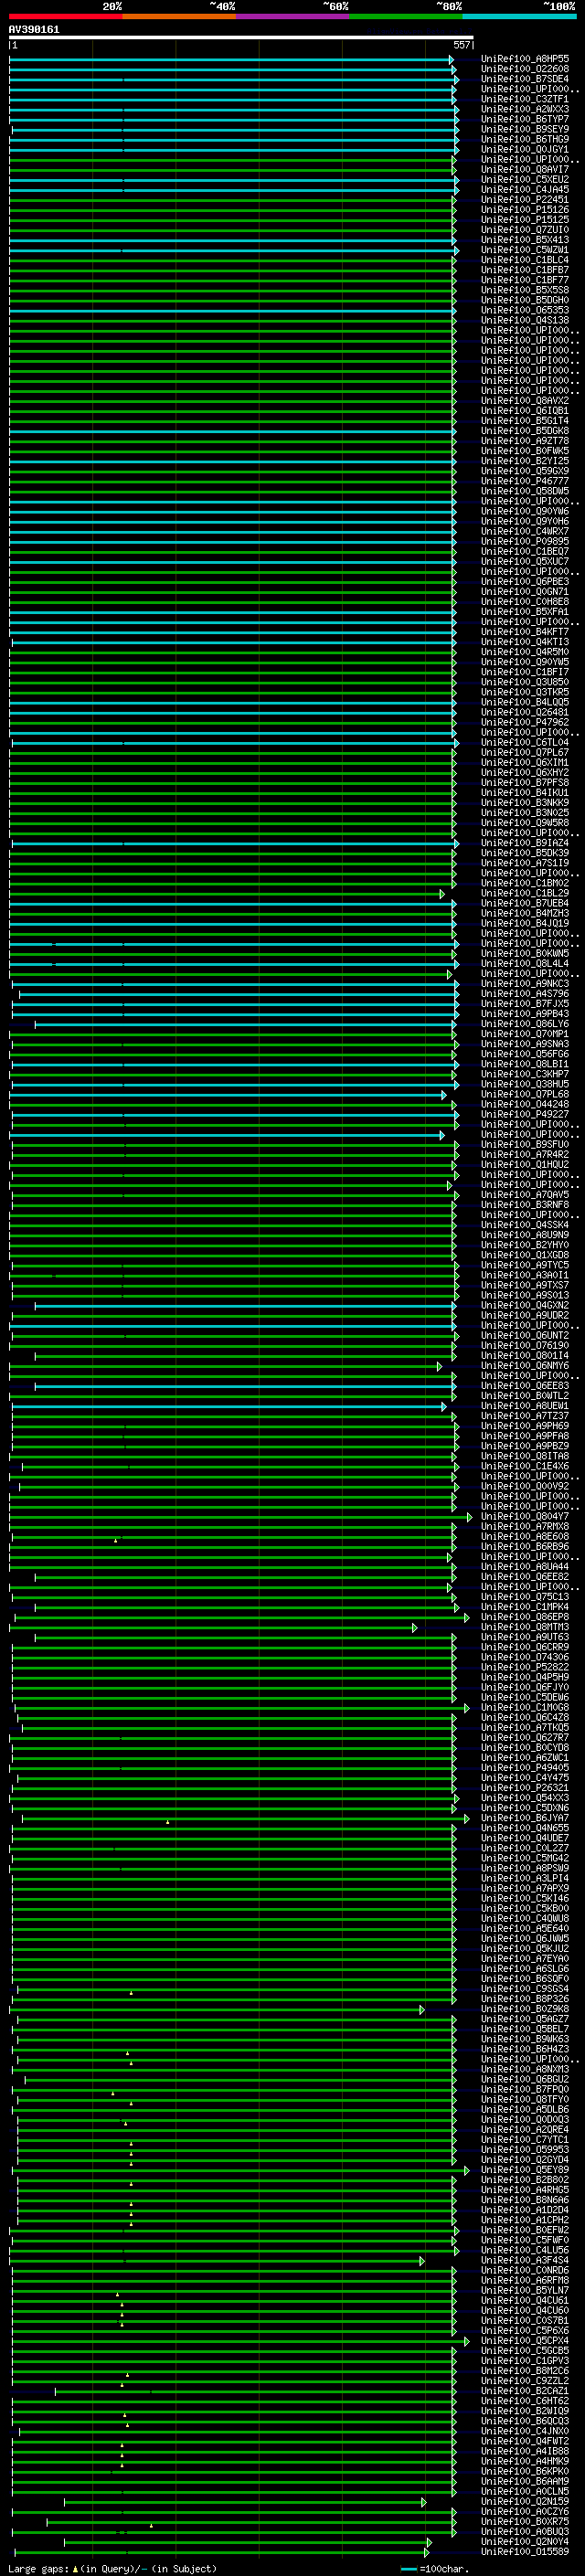This screenshot has height=2576, width=585.
Task: Select label UniRef100_B5G1T4
Action: 525,421
